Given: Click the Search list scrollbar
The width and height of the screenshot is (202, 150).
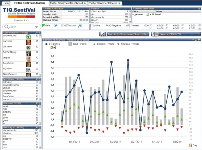Looking at the screenshot, I should [130, 17].
